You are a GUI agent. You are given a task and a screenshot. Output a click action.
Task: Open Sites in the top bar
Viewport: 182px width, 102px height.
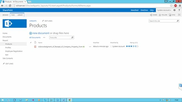(x=152, y=10)
